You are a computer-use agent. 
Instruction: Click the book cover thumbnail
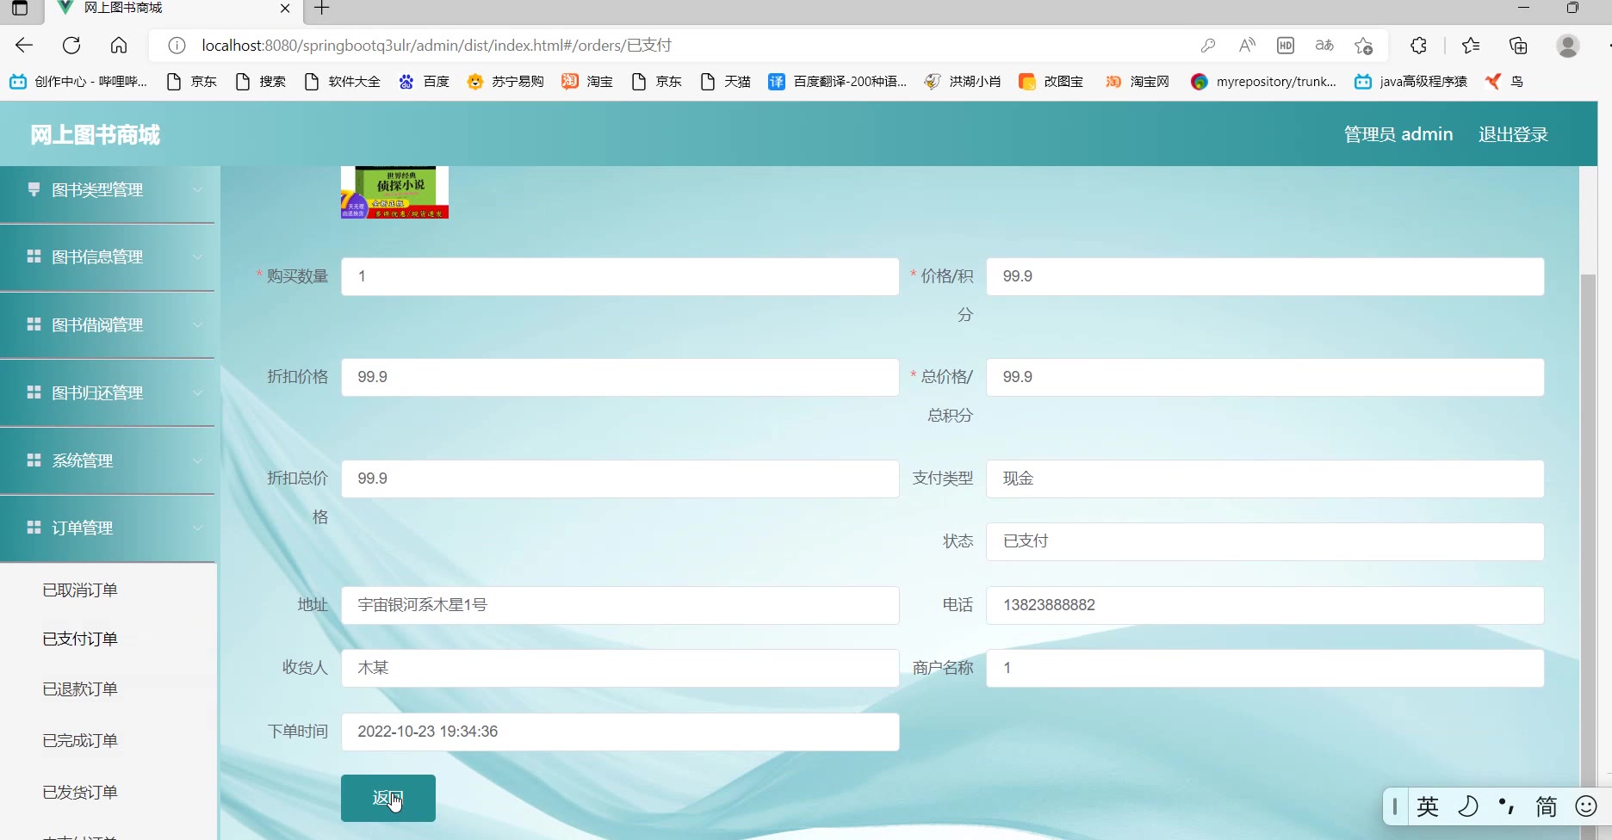(x=394, y=192)
